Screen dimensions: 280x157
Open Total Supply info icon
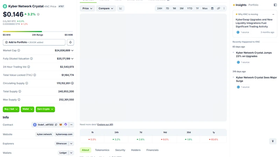(x=20, y=91)
